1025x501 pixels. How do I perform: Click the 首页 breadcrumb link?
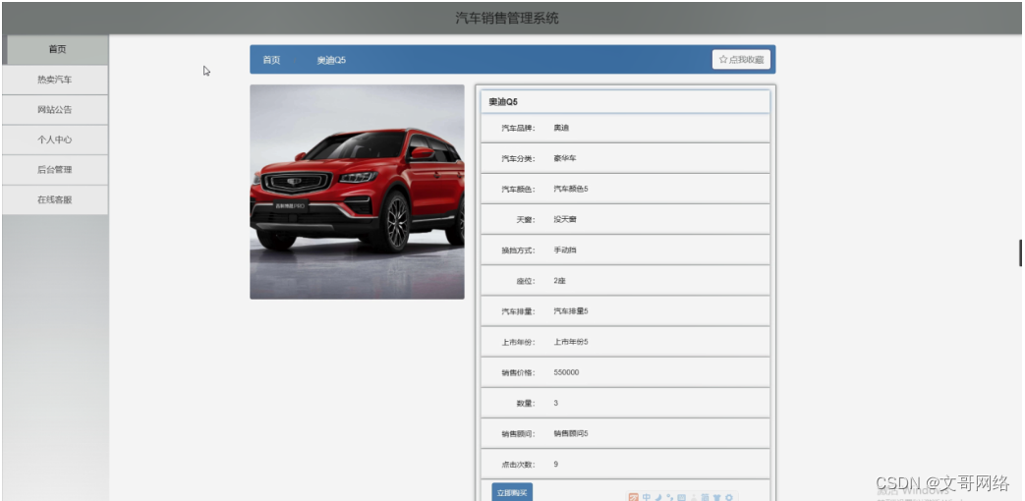point(271,60)
